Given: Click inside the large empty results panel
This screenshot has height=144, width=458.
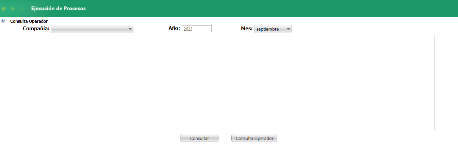Looking at the screenshot, I should point(229,83).
